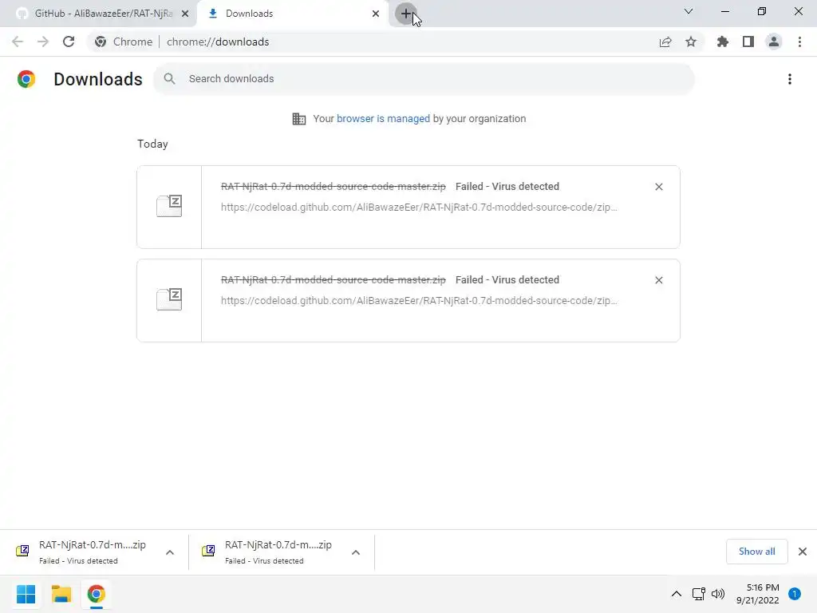This screenshot has height=613, width=817.
Task: Click the second struck-through zip filename
Action: tap(334, 280)
